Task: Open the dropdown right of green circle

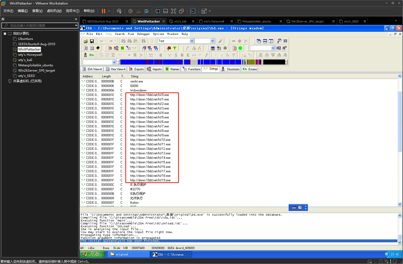Action: click(273, 48)
